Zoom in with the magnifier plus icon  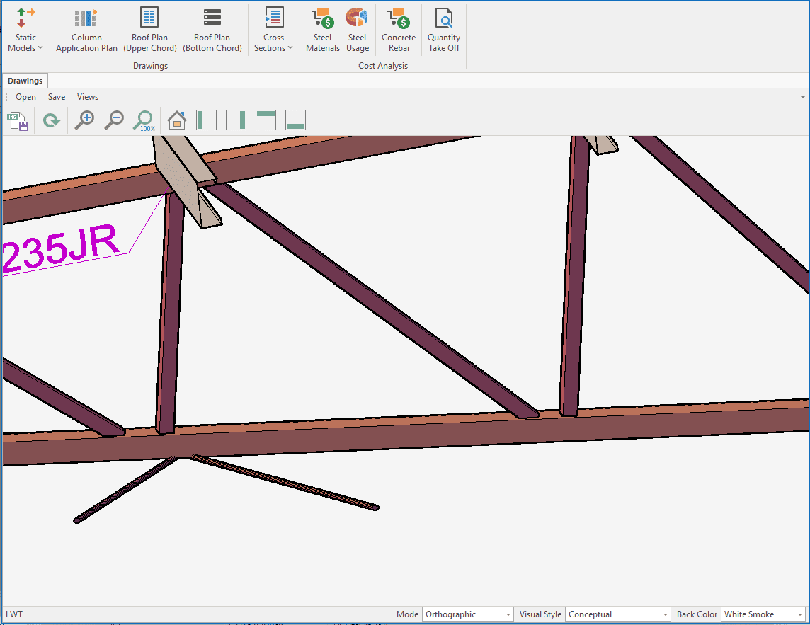[84, 120]
